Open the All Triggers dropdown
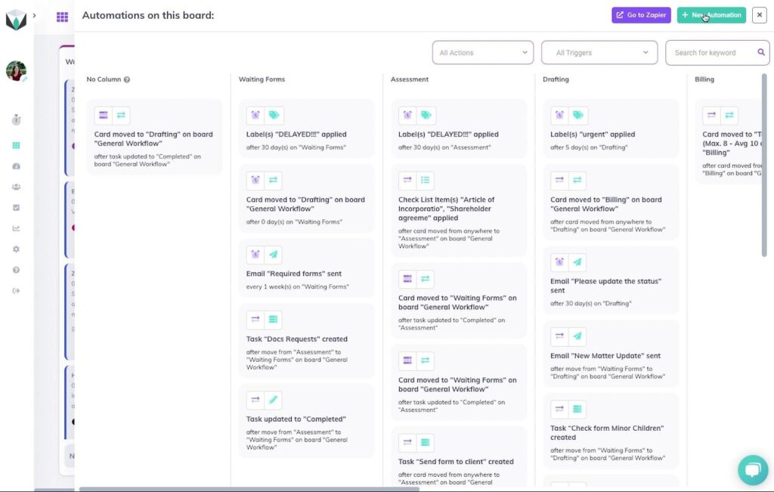Viewport: 774px width, 492px height. click(599, 53)
